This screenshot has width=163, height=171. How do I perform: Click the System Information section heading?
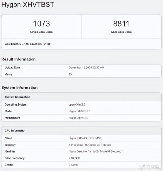tap(20, 88)
